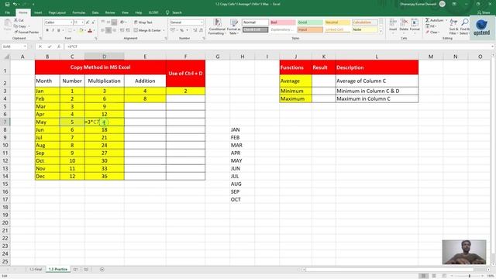Switch to the Data ribbon tab

[x=95, y=12]
